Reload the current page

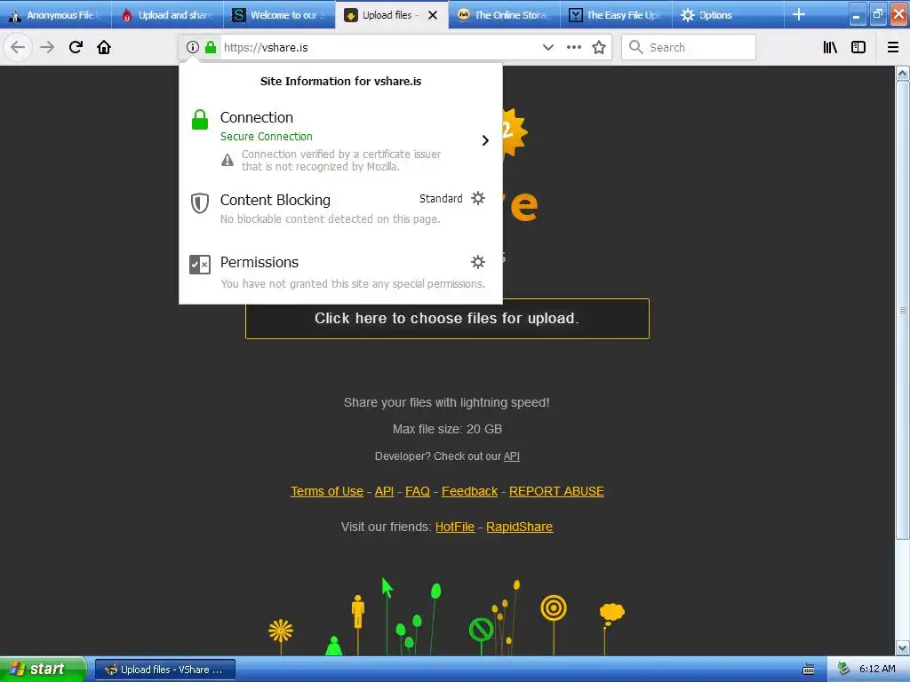(x=76, y=47)
